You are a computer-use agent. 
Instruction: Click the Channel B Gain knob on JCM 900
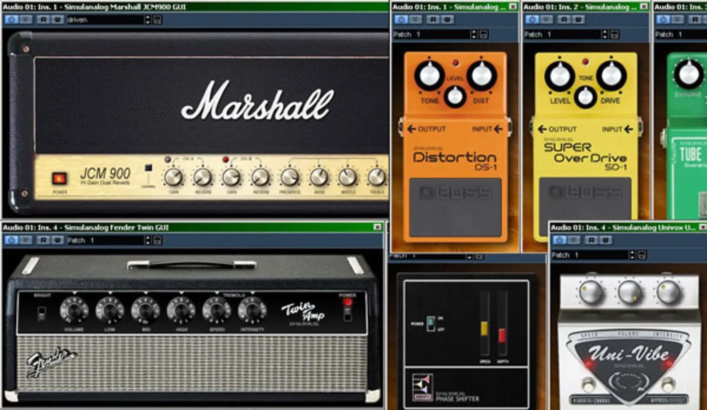click(231, 177)
